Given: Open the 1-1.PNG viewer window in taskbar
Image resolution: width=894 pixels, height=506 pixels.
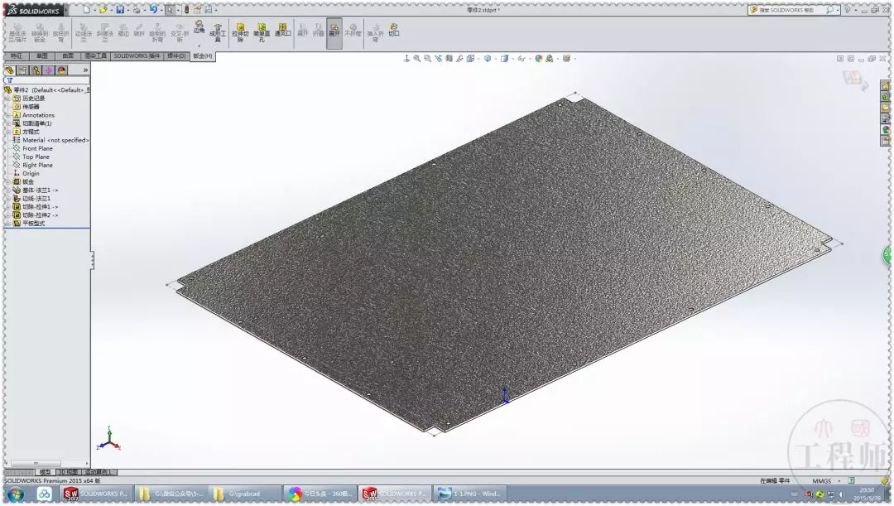Looking at the screenshot, I should pyautogui.click(x=470, y=494).
